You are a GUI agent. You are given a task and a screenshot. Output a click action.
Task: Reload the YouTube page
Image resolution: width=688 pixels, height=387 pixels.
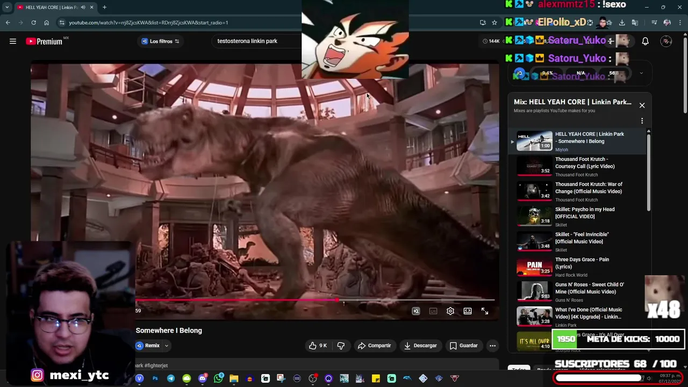click(x=33, y=23)
